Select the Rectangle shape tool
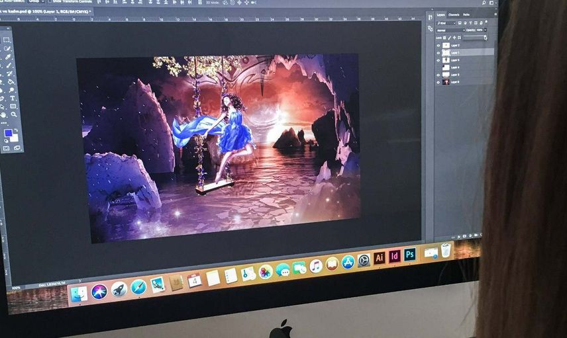The width and height of the screenshot is (567, 338). coord(13,106)
